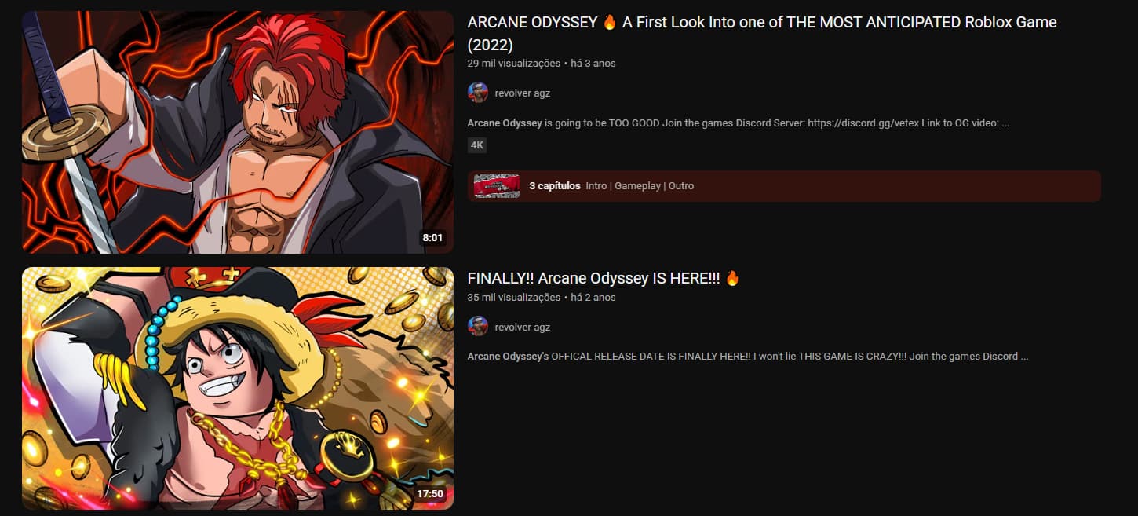Open the red-haired swordsman video thumbnail
Image resolution: width=1138 pixels, height=516 pixels.
(238, 132)
